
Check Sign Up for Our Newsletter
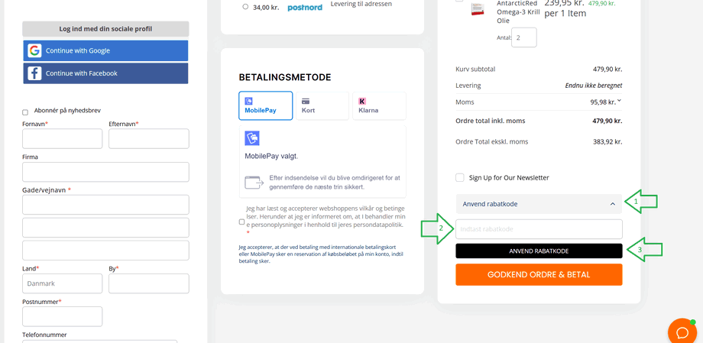[460, 178]
